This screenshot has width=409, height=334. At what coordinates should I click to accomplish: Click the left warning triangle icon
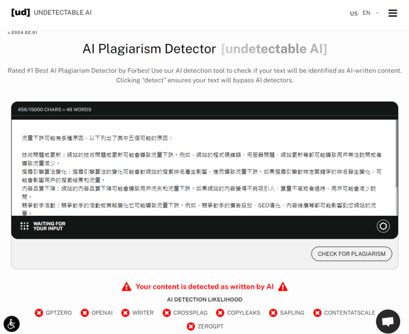pos(126,287)
